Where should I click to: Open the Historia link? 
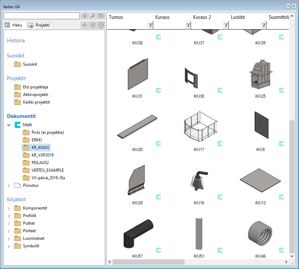tap(16, 41)
